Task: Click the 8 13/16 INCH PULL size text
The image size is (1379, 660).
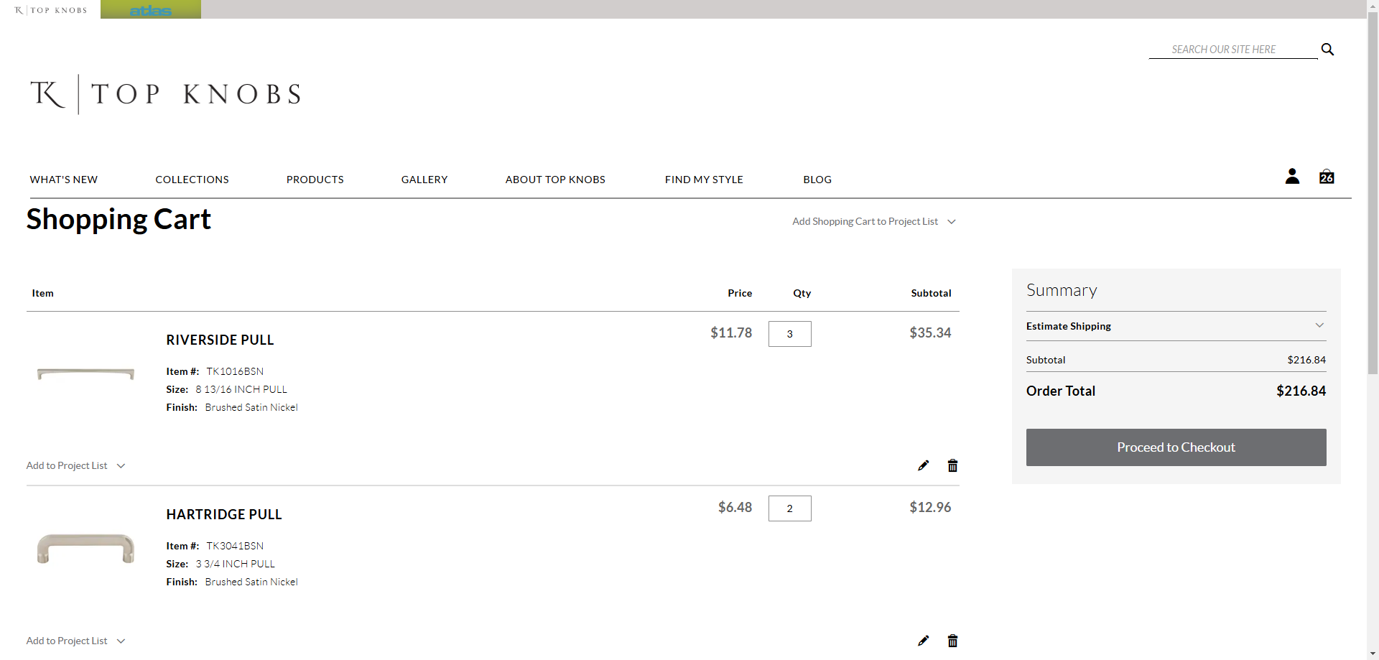Action: [x=241, y=389]
